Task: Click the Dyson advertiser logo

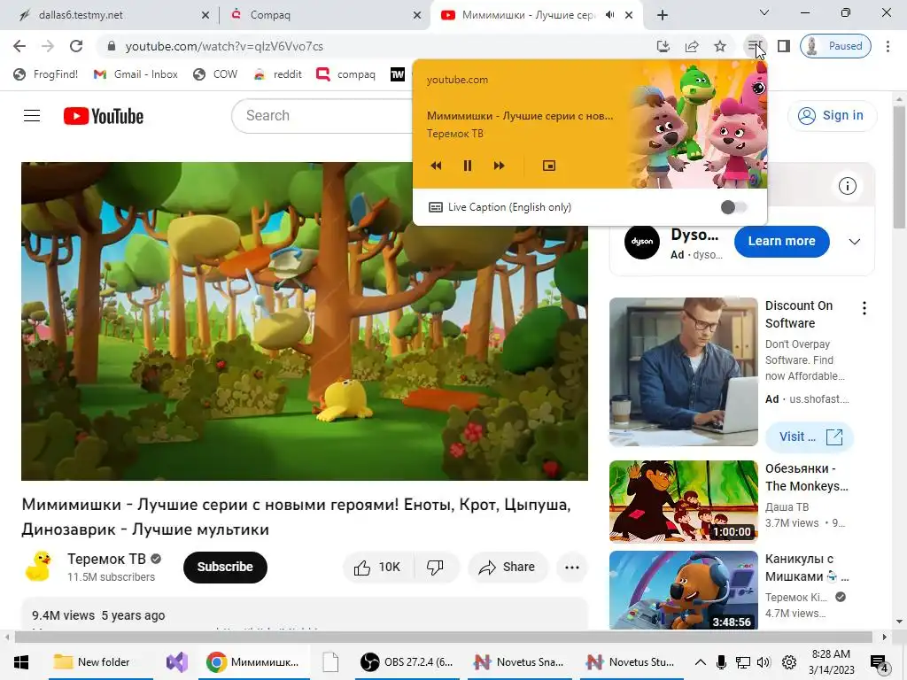Action: (x=642, y=242)
